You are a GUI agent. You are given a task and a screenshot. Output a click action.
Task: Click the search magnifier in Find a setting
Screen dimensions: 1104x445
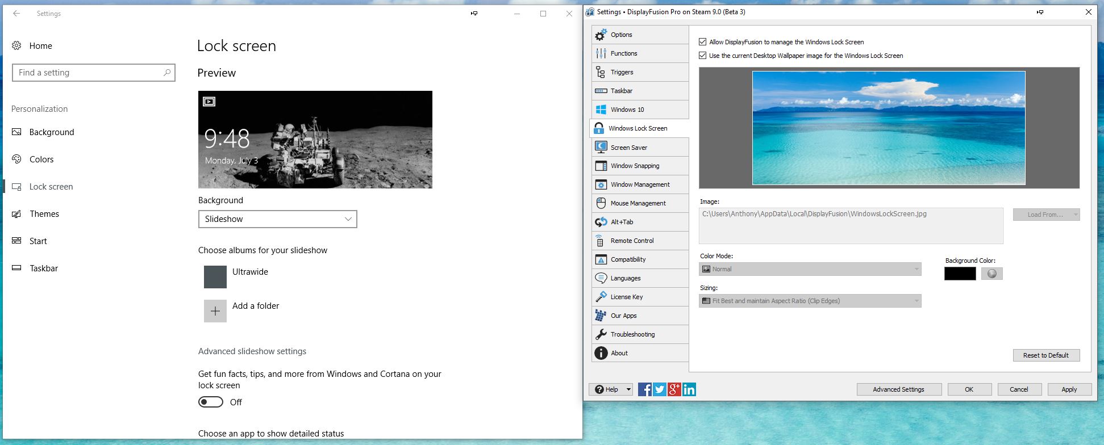tap(166, 73)
